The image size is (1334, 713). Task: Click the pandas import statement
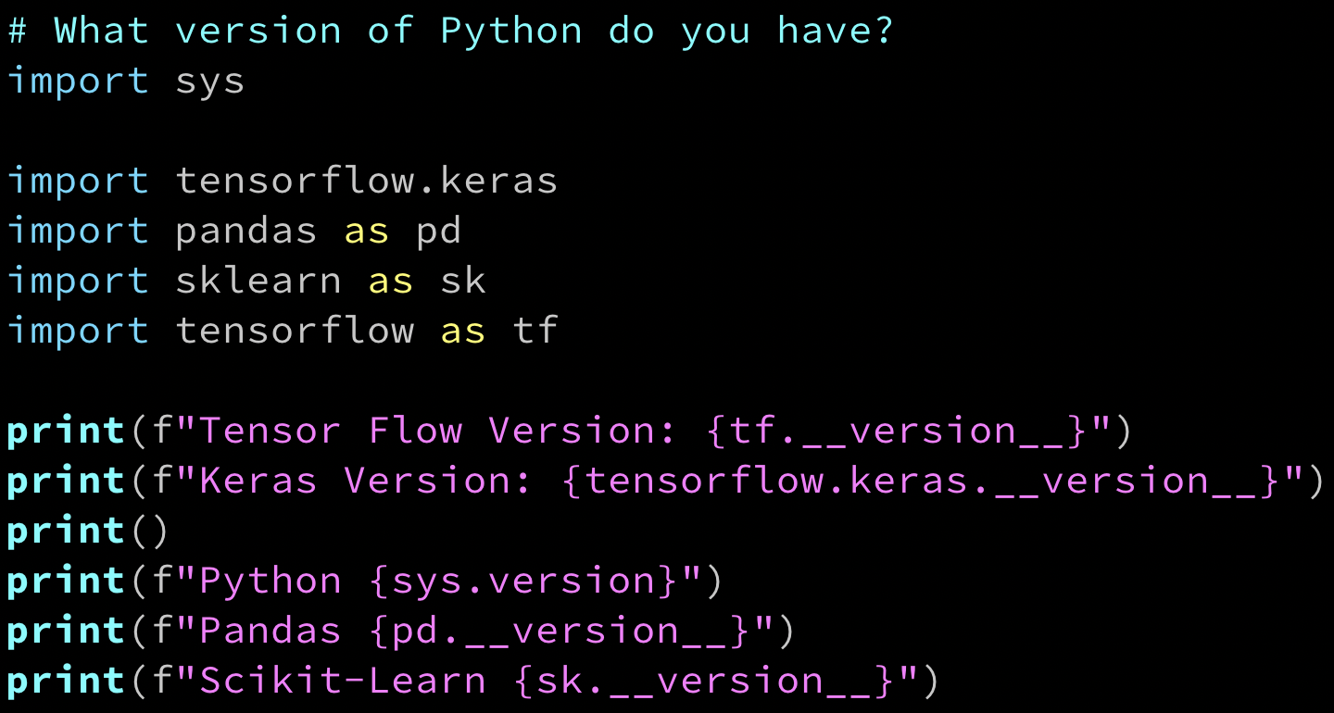(x=232, y=231)
